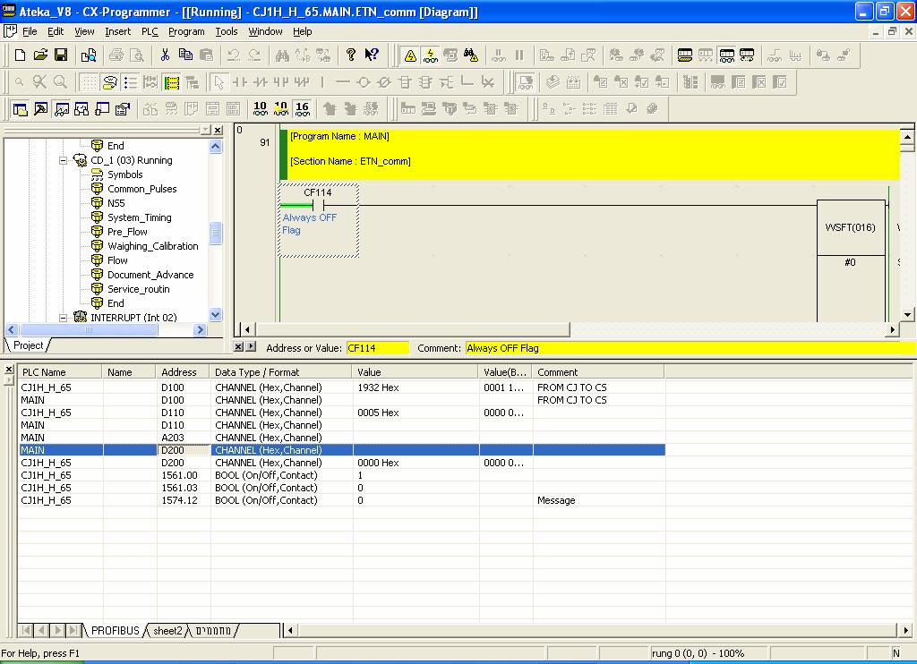Collapse the INTERRUPT (Int 02) node
Image resolution: width=917 pixels, height=664 pixels.
(x=64, y=318)
